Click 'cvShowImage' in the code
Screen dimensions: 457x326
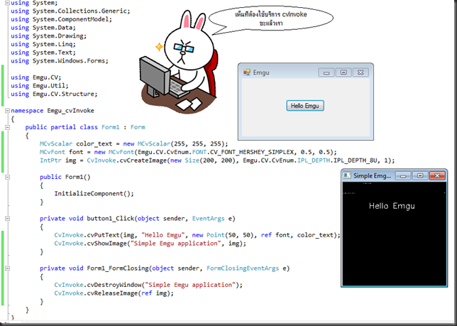[107, 244]
